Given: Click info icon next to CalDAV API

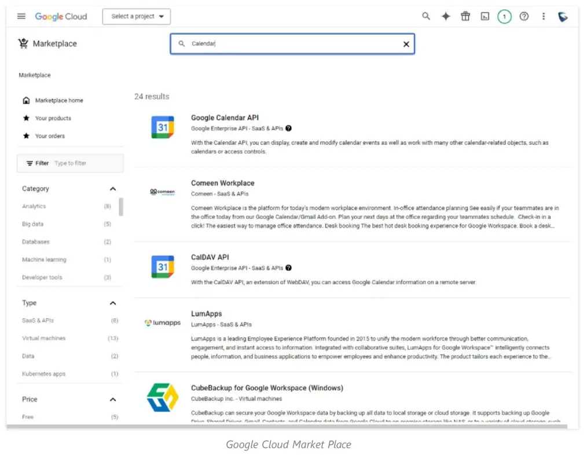Looking at the screenshot, I should pyautogui.click(x=288, y=268).
